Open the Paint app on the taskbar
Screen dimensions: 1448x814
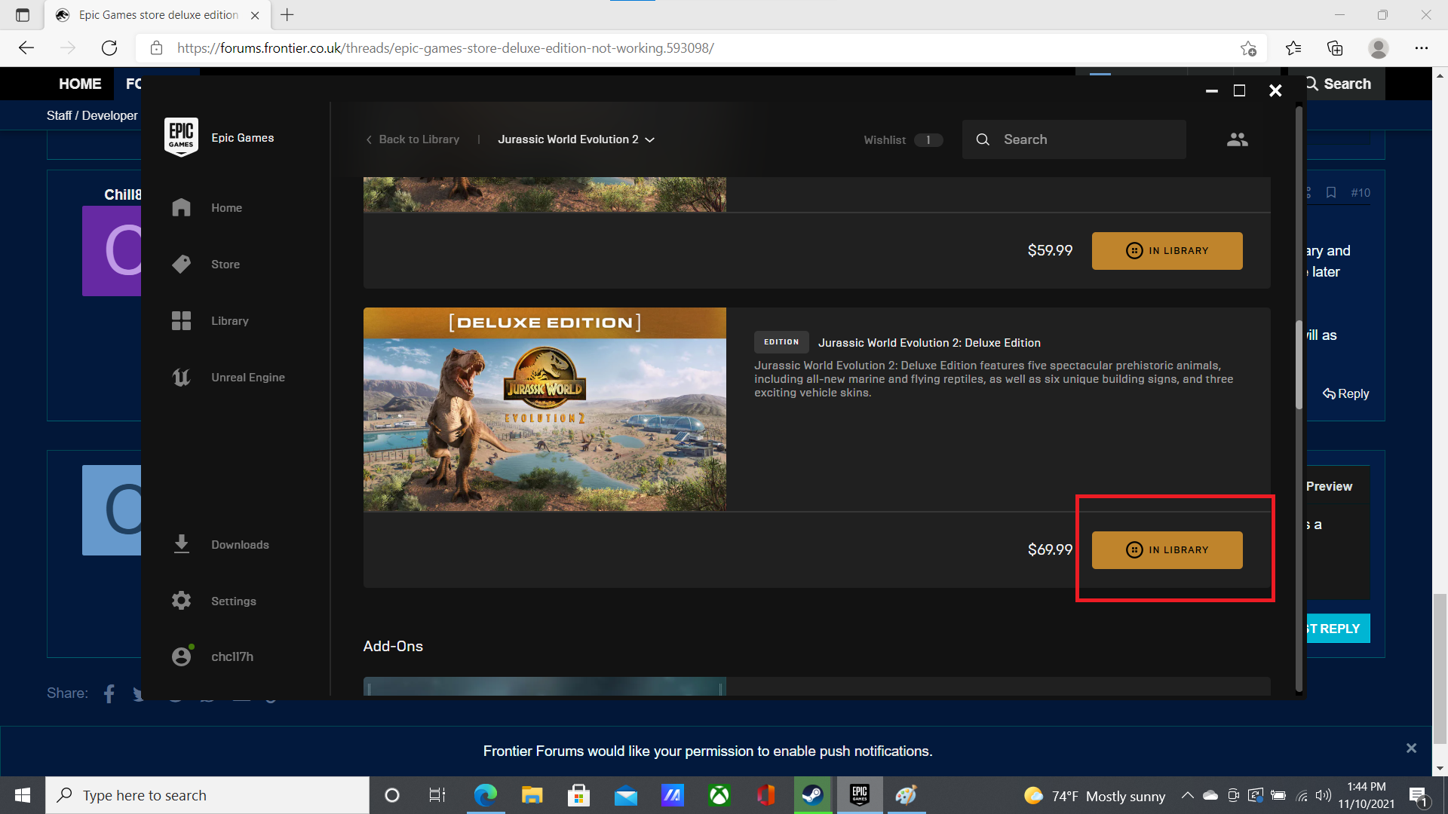click(906, 795)
